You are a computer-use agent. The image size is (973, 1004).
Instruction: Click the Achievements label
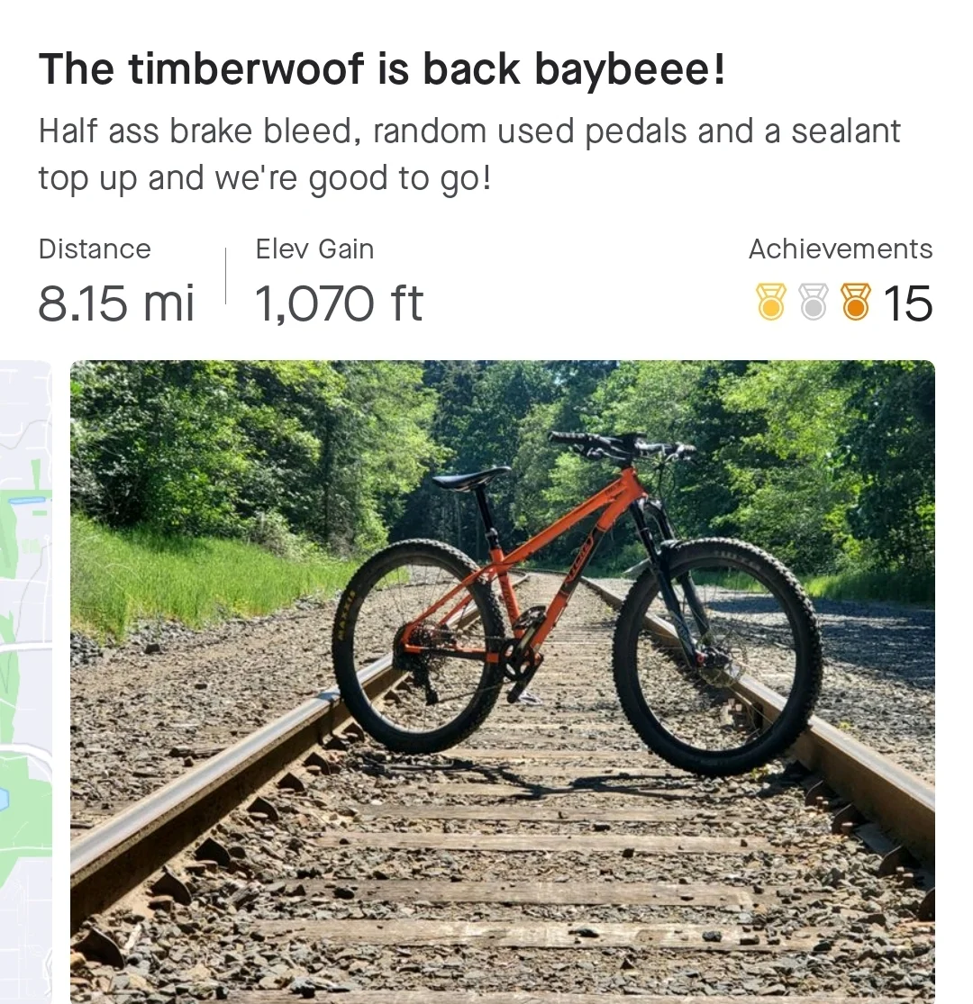click(x=841, y=249)
